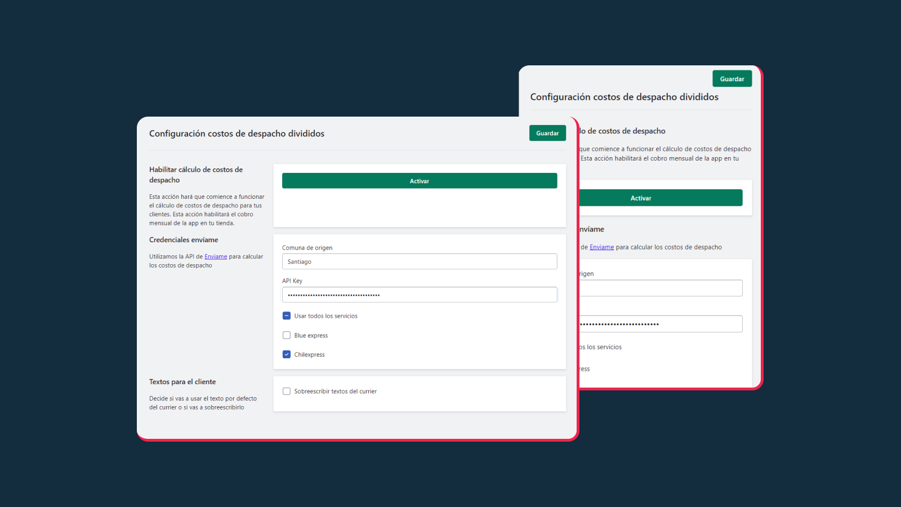Click the wide Activar button in front panel
Screen dimensions: 901x507
[x=419, y=181]
